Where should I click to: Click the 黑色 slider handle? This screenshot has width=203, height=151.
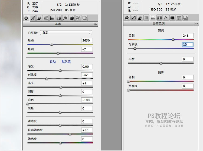tap(60, 112)
